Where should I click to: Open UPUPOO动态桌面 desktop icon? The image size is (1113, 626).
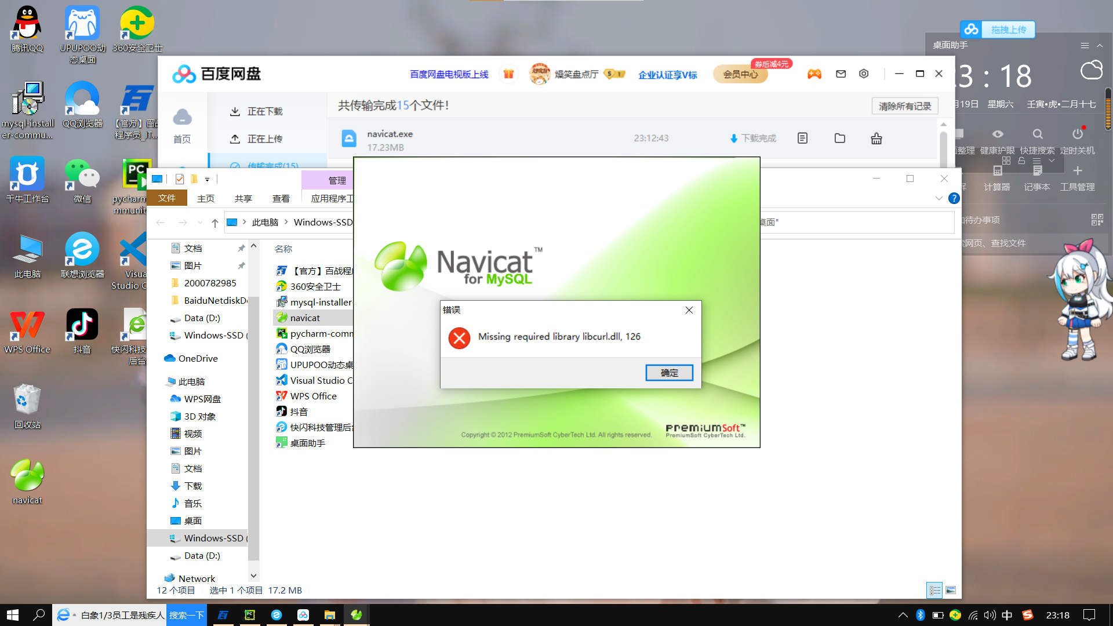pos(82,35)
